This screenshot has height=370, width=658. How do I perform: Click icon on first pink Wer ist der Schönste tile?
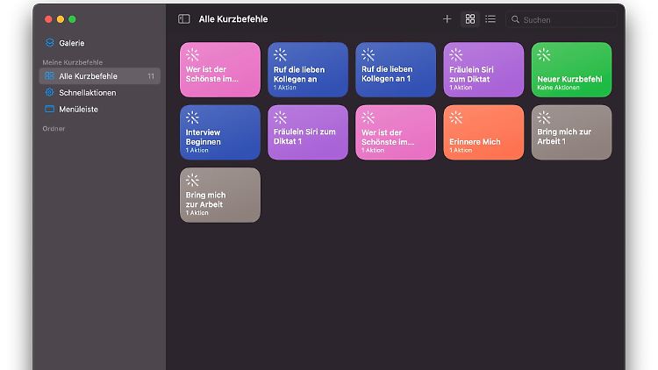tap(193, 54)
